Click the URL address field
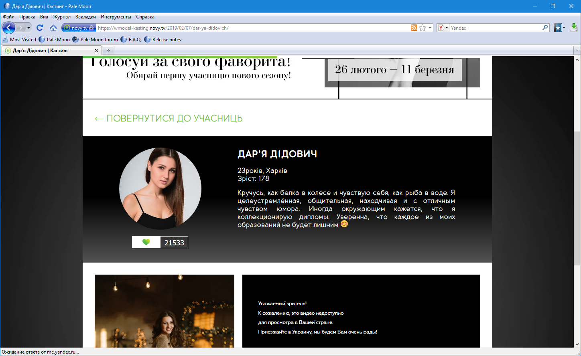Image resolution: width=581 pixels, height=356 pixels. coord(253,28)
